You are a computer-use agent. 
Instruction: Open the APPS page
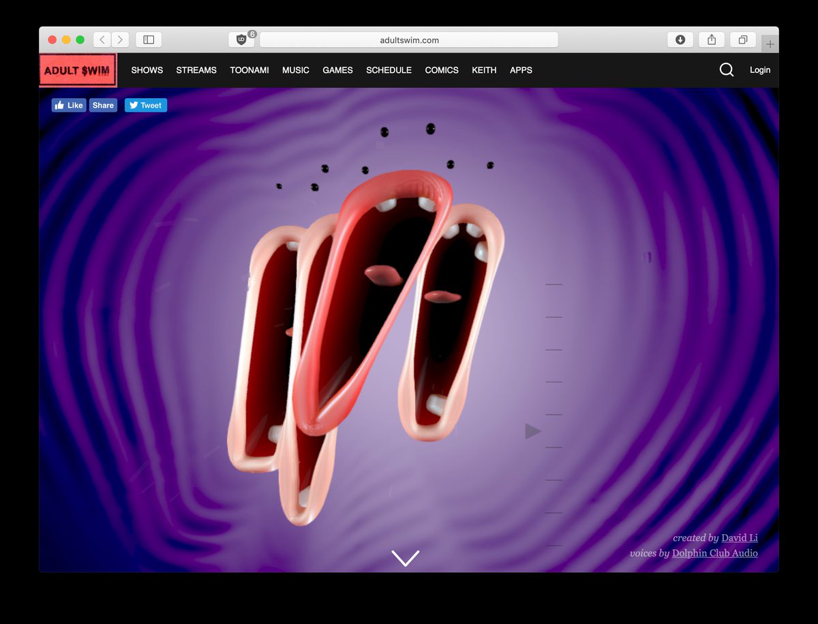click(x=521, y=70)
